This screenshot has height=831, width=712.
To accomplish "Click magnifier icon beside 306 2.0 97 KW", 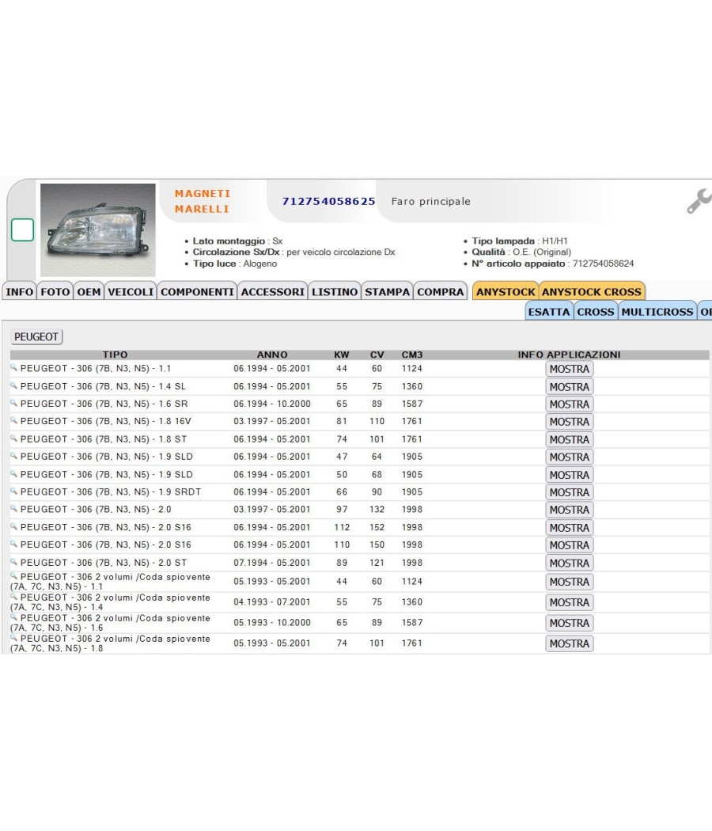I will (x=13, y=509).
